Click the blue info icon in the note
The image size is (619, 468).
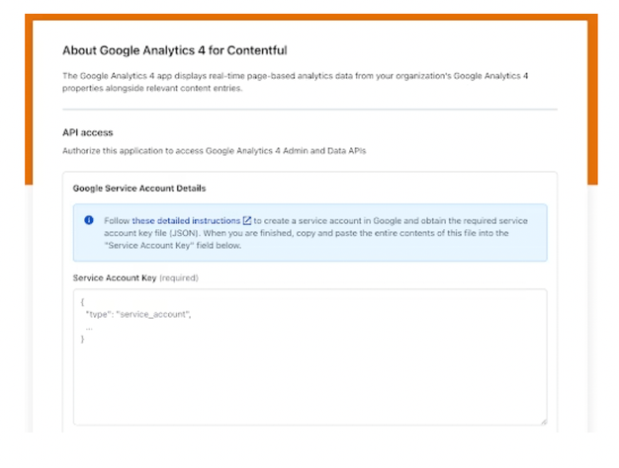pyautogui.click(x=89, y=220)
